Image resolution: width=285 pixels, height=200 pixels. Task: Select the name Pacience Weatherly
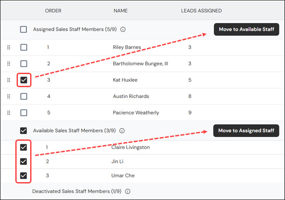pyautogui.click(x=136, y=113)
